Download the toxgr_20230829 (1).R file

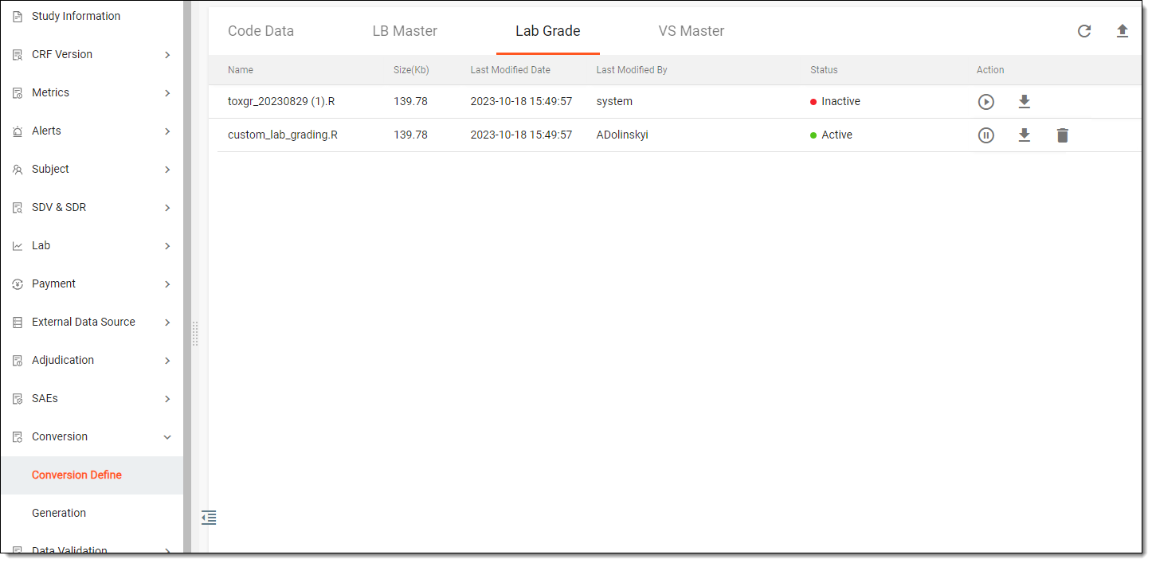pyautogui.click(x=1025, y=102)
